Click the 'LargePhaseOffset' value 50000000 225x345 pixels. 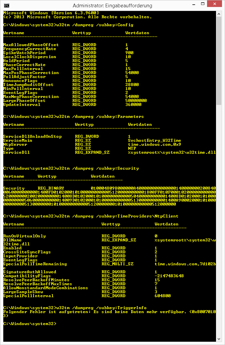(x=136, y=101)
